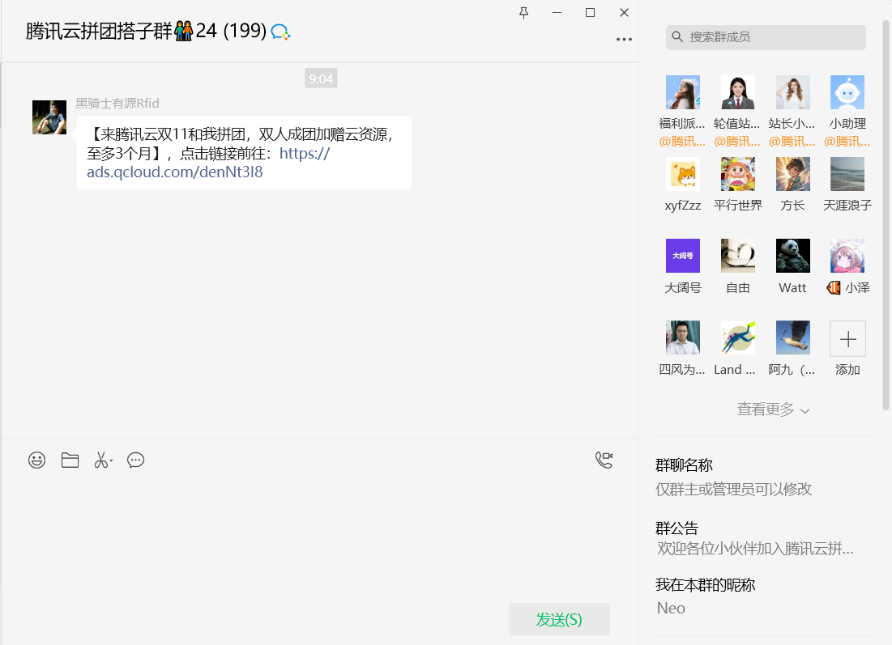The height and width of the screenshot is (645, 892).
Task: Start a voice or video call
Action: (604, 460)
